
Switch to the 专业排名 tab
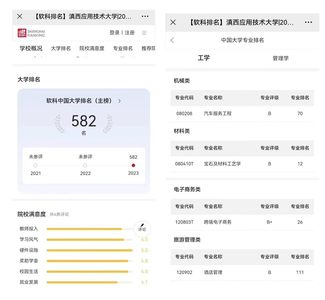click(x=123, y=48)
